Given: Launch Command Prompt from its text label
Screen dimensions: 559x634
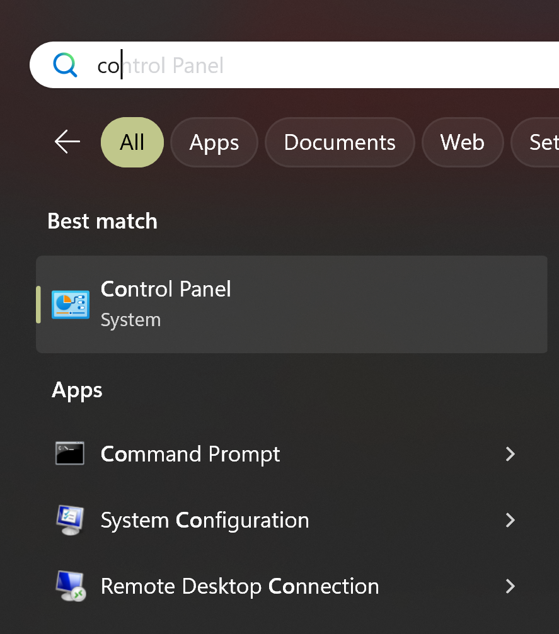Looking at the screenshot, I should click(190, 454).
